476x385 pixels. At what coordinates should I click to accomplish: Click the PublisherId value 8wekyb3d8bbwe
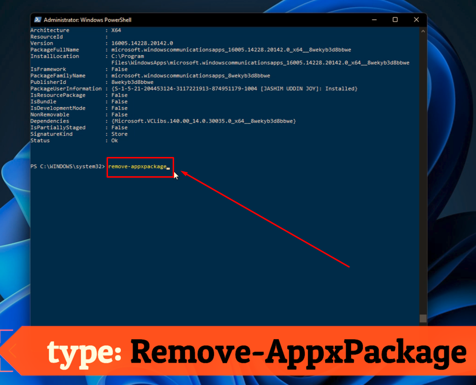coord(132,82)
